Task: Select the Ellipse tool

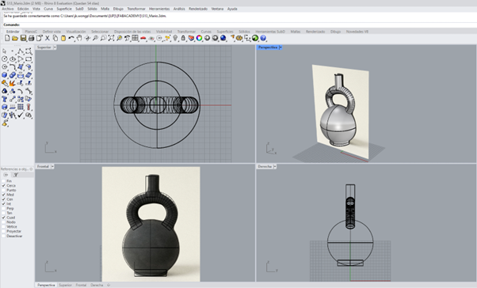Action: point(13,59)
